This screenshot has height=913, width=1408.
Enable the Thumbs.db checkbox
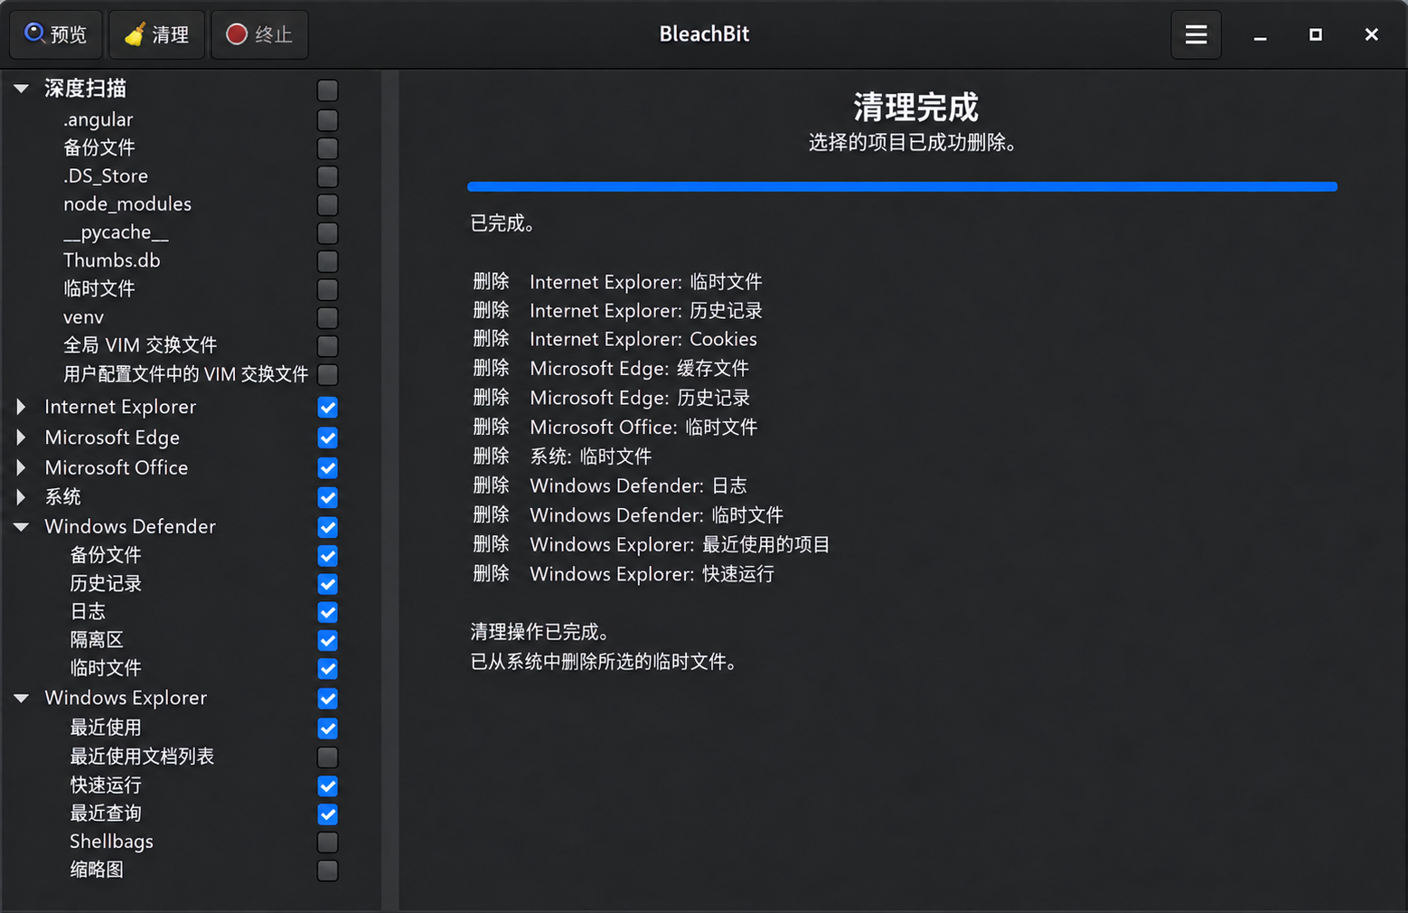328,261
